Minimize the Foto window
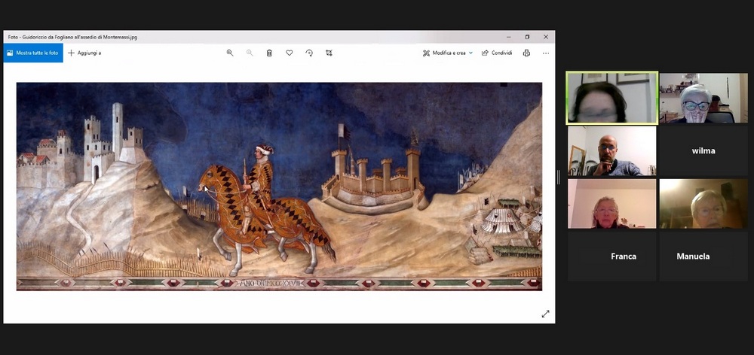 tap(509, 37)
